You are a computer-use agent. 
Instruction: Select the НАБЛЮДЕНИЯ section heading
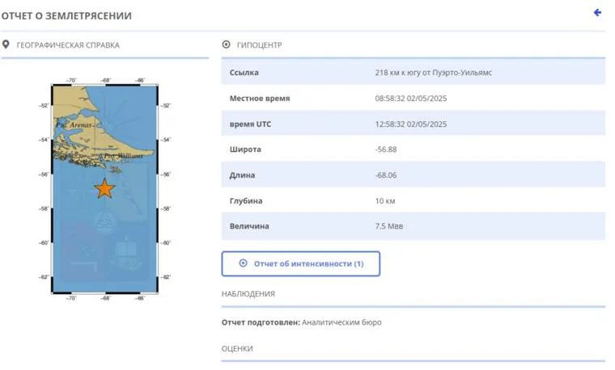click(x=248, y=294)
